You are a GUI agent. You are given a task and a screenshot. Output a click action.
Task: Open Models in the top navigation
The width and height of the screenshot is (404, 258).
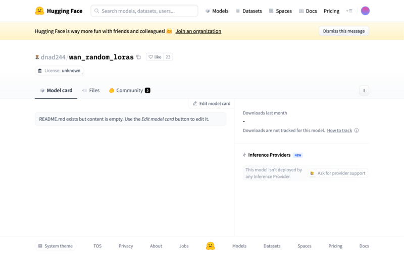coord(217,11)
